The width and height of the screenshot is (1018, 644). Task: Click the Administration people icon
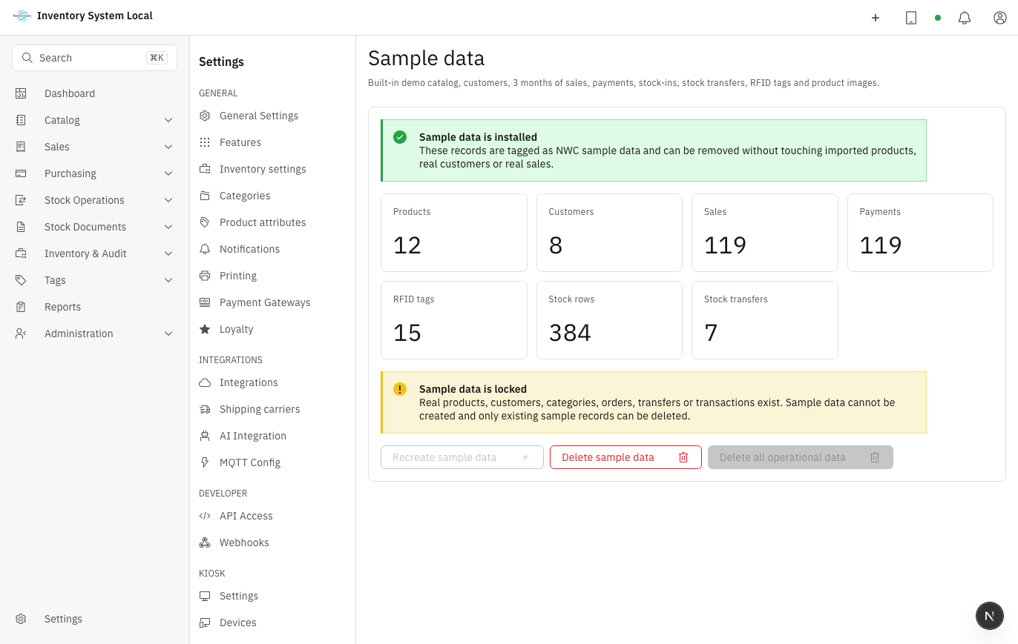21,333
